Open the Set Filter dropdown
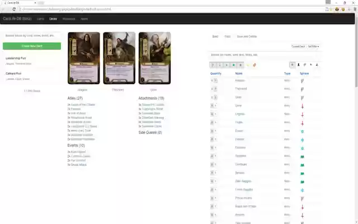This screenshot has width=358, height=224. tap(313, 46)
